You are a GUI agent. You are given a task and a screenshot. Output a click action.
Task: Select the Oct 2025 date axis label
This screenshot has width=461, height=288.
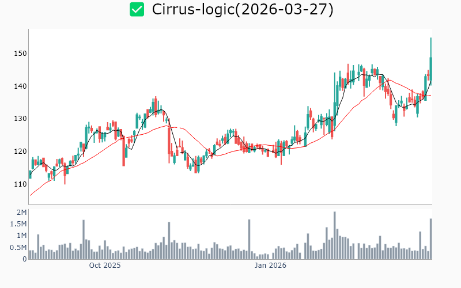pyautogui.click(x=105, y=266)
